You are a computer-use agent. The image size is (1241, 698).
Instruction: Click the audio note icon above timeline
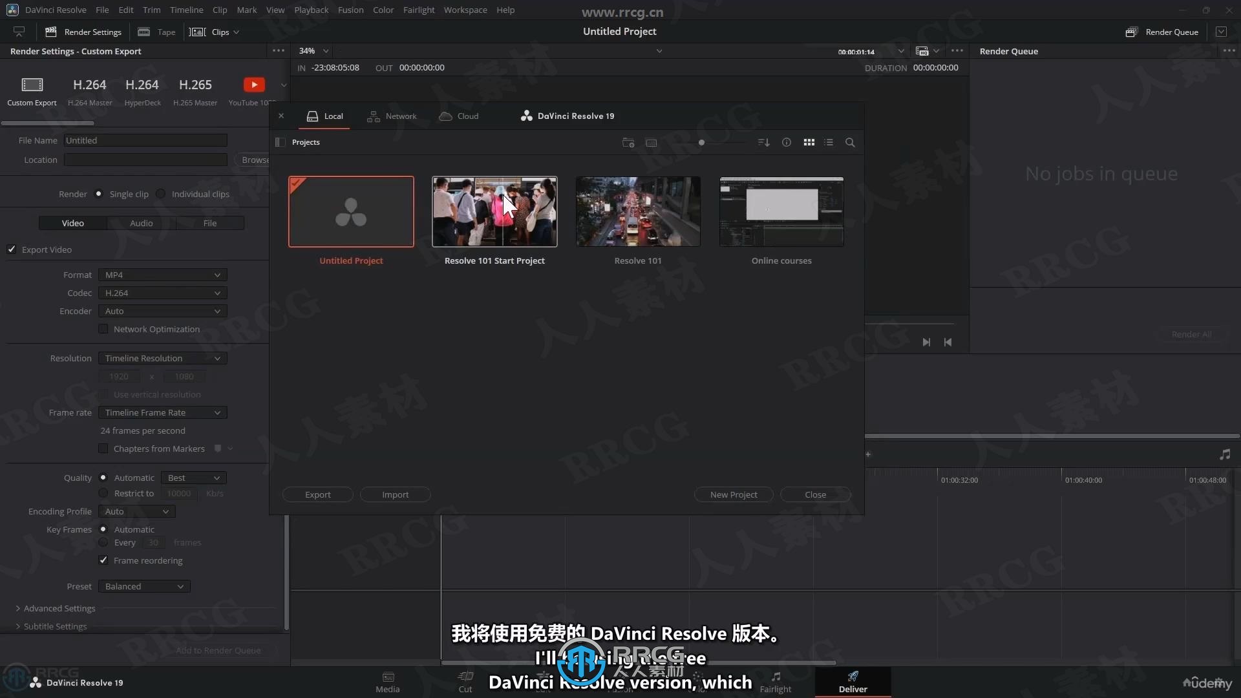[1225, 454]
